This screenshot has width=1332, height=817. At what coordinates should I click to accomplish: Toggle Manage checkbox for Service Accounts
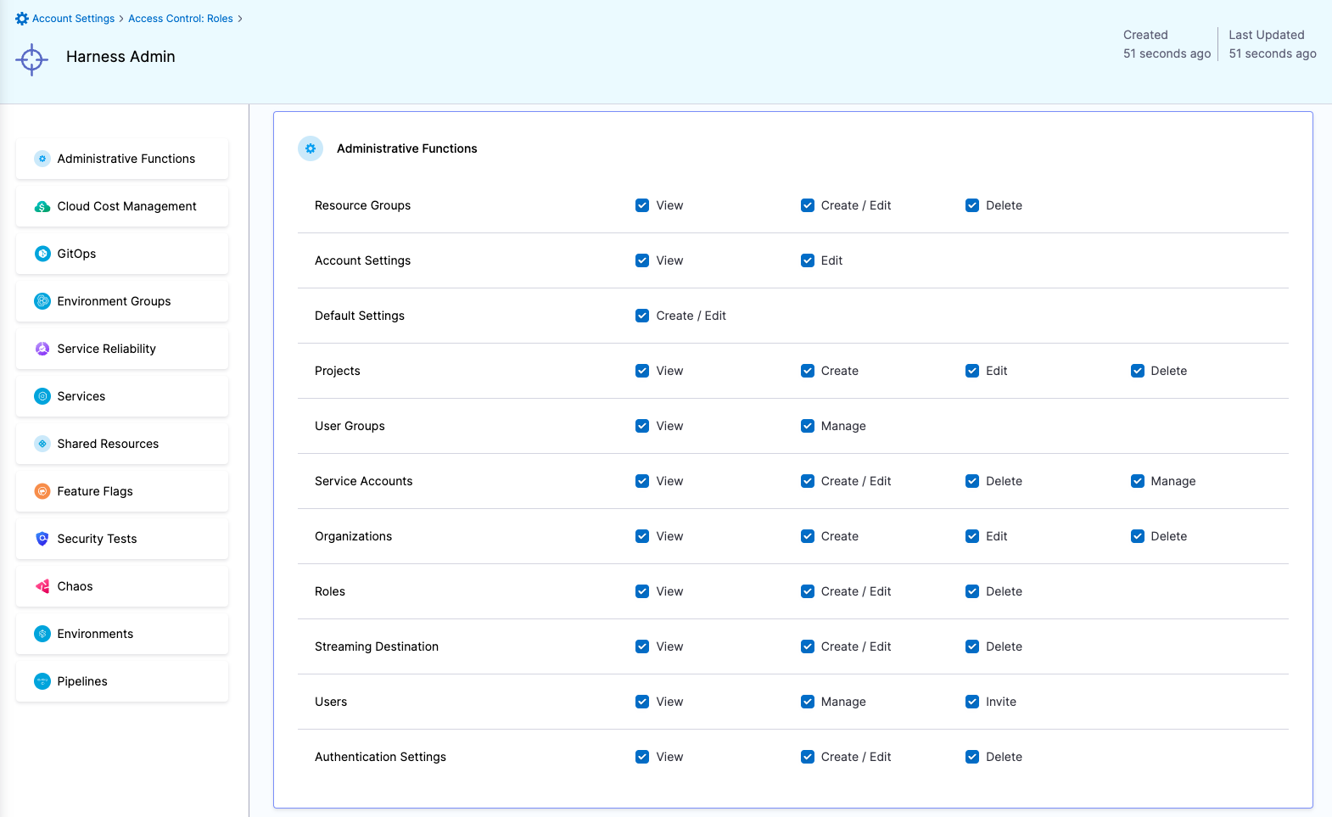(1137, 481)
